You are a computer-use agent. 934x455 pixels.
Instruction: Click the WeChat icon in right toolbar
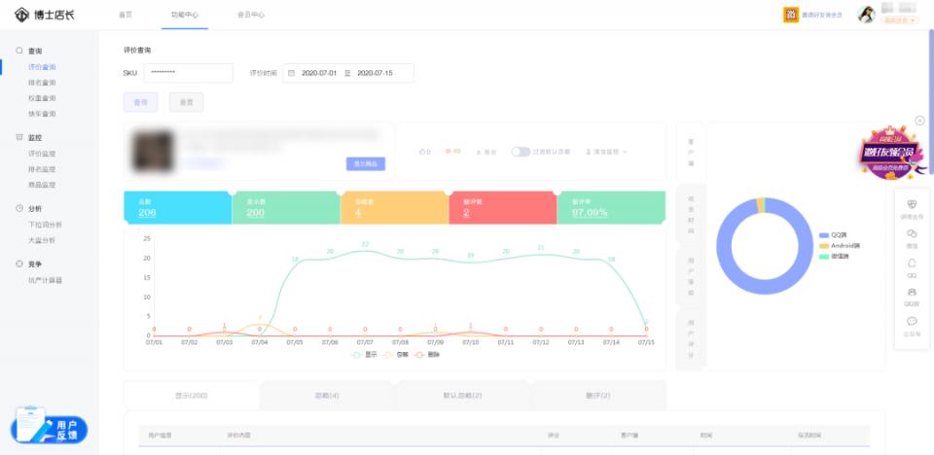(912, 233)
